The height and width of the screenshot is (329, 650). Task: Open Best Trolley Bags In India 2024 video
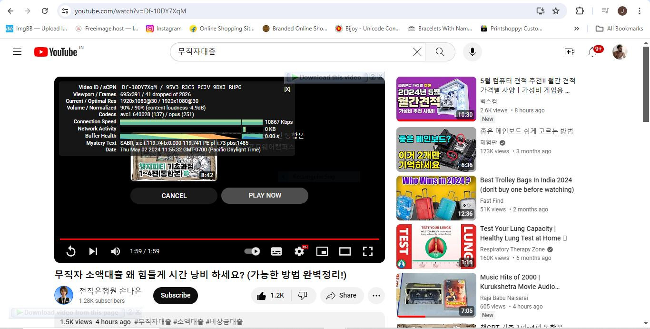pyautogui.click(x=527, y=185)
